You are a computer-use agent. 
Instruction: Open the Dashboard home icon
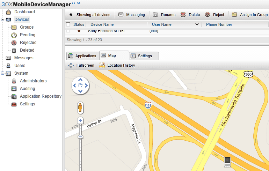coord(8,12)
